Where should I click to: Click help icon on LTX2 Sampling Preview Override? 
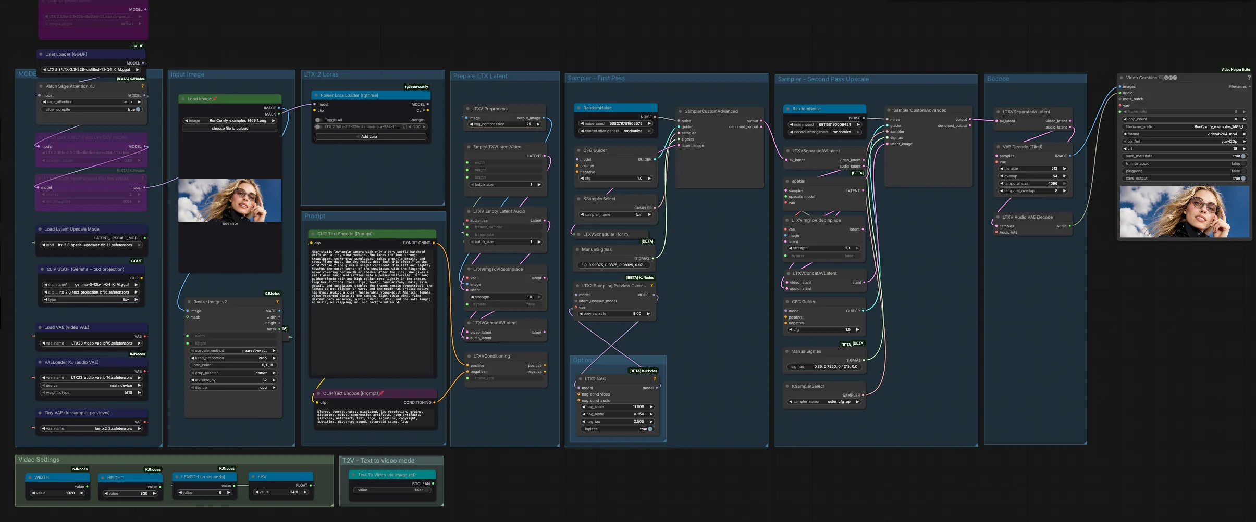click(652, 286)
